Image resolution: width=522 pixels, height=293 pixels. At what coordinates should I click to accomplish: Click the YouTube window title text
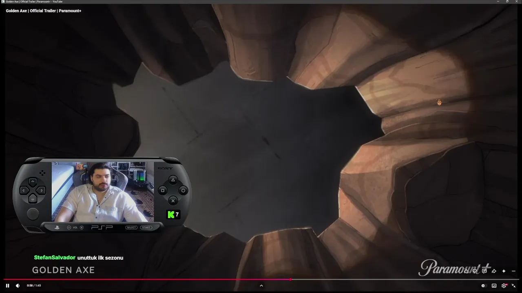point(34,2)
